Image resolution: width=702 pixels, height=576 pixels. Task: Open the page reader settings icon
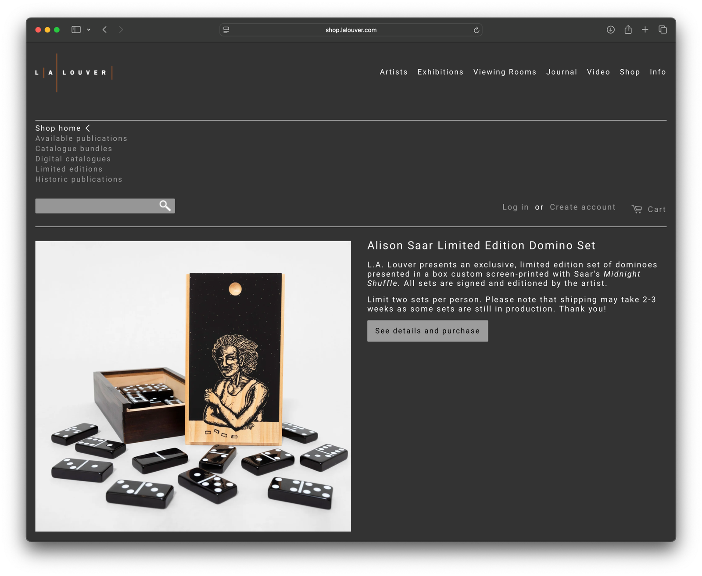click(x=226, y=30)
